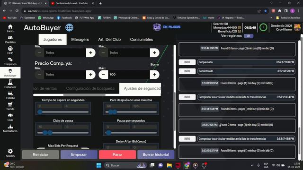Image resolution: width=303 pixels, height=170 pixels.
Task: Open the browser extensions puzzle icon
Action: click(x=279, y=11)
